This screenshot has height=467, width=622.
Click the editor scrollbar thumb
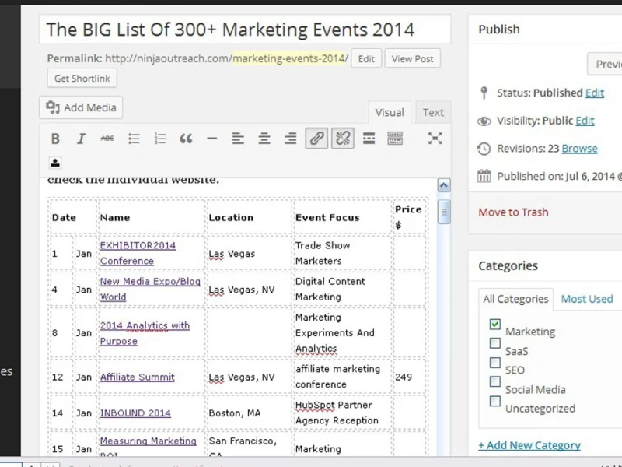click(x=444, y=212)
